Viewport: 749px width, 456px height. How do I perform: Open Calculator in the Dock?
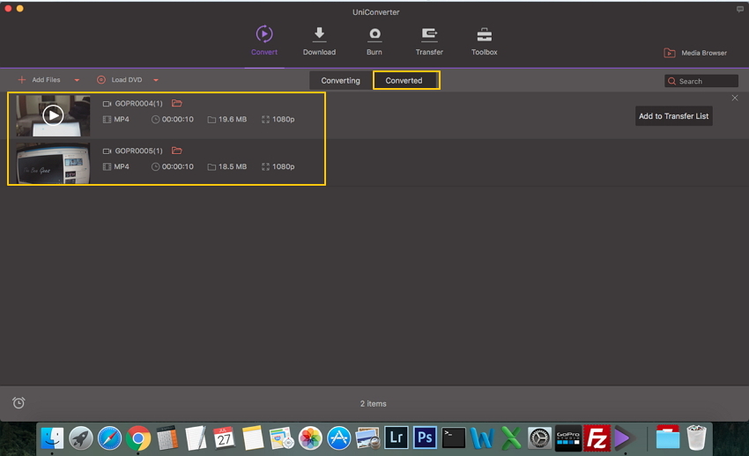point(167,438)
